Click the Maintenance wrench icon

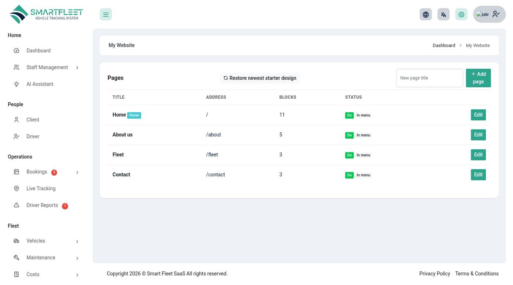pos(16,257)
